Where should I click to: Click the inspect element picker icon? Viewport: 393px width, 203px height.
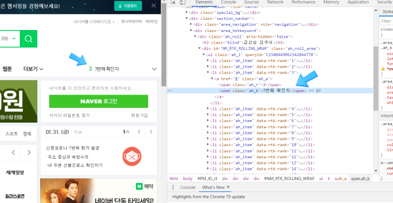(173, 2)
